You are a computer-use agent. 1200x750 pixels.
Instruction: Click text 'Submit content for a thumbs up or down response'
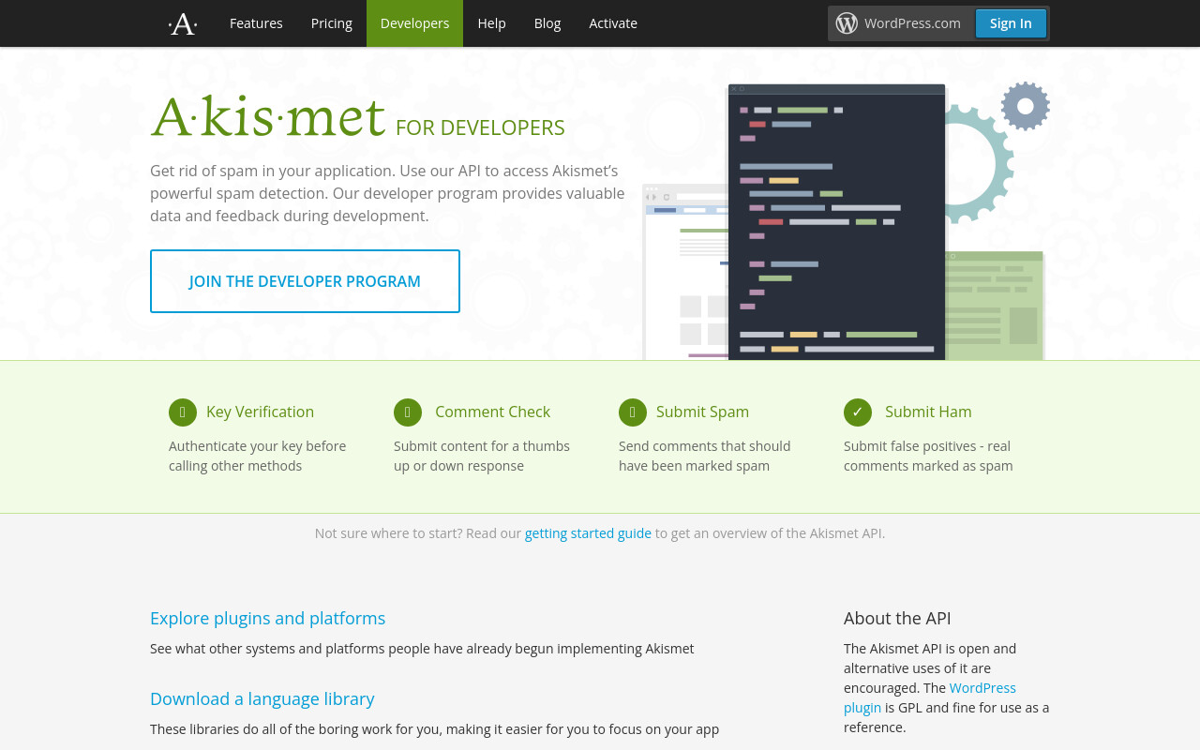[482, 457]
